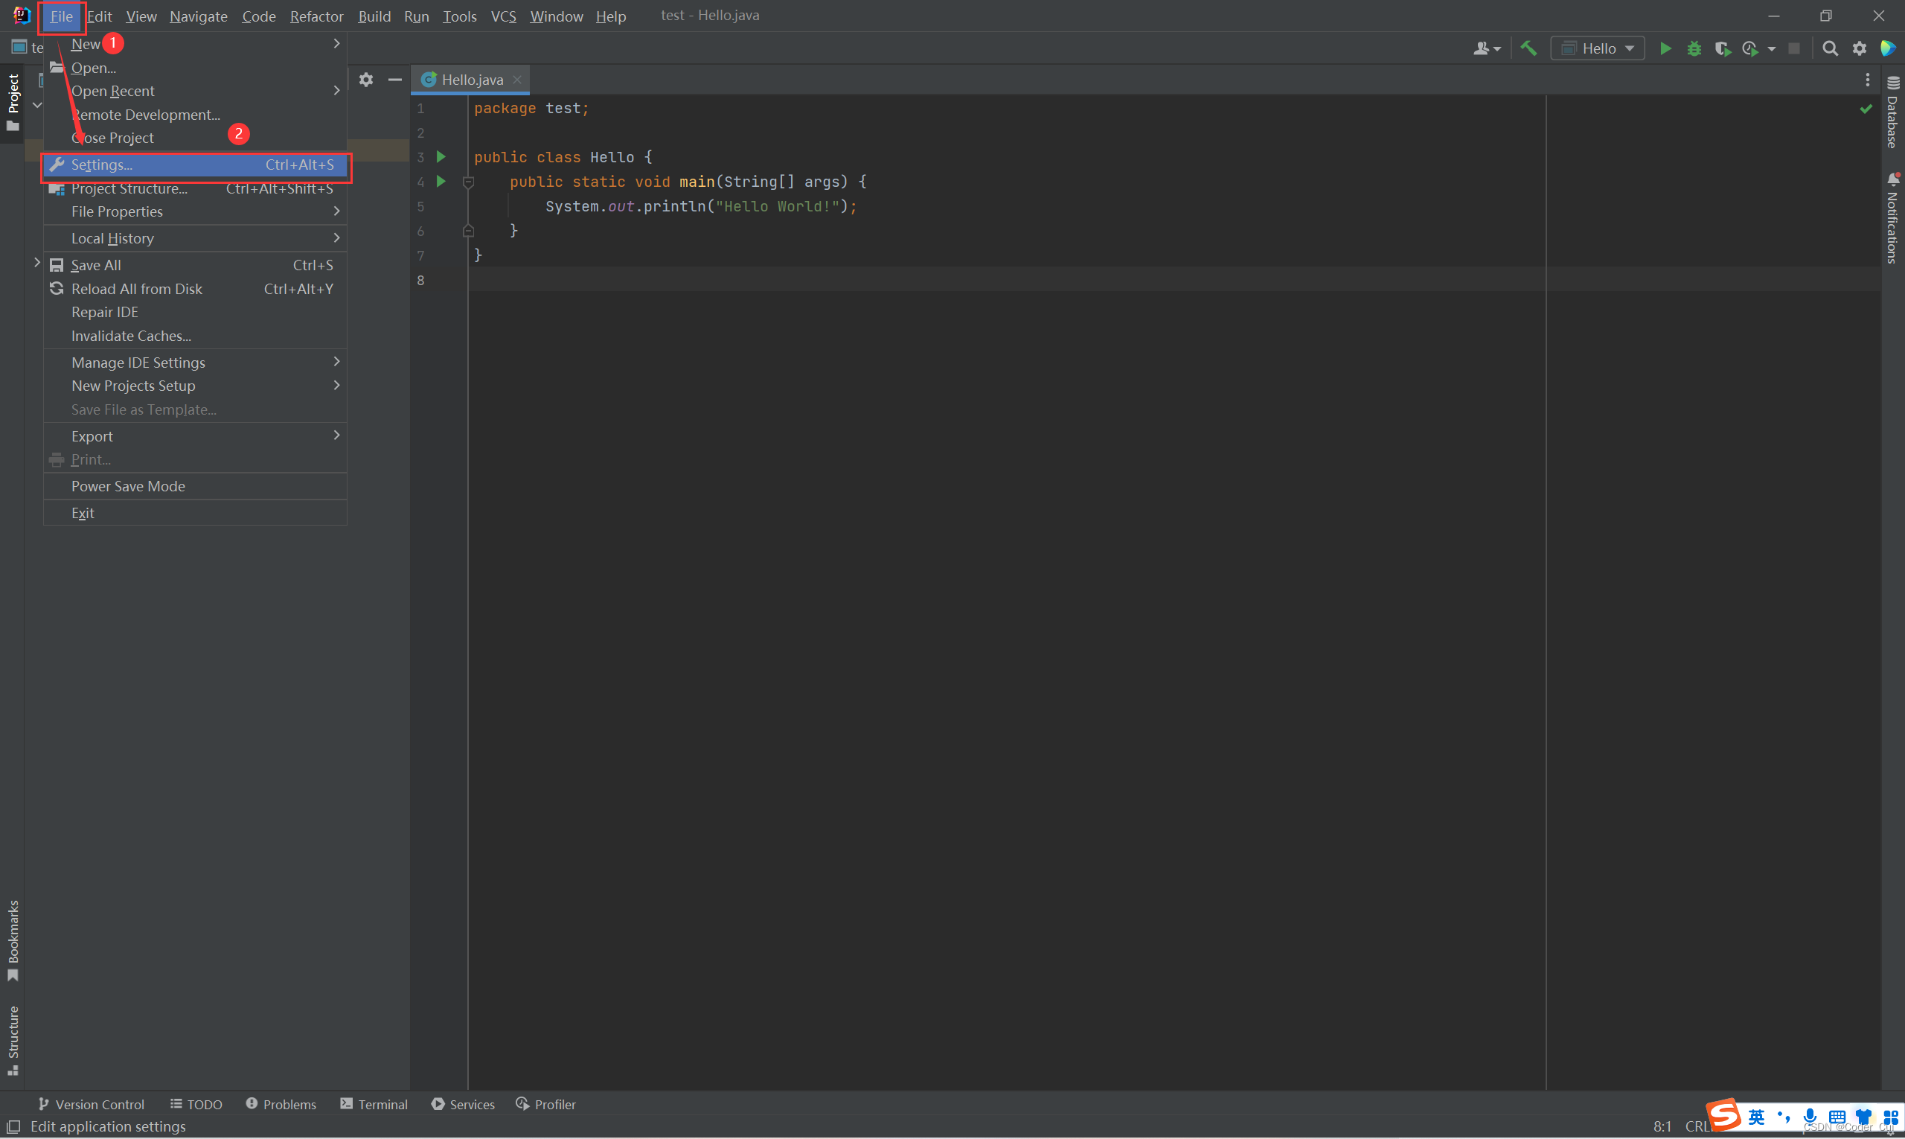Click the File menu item
This screenshot has width=1905, height=1139.
(x=60, y=15)
